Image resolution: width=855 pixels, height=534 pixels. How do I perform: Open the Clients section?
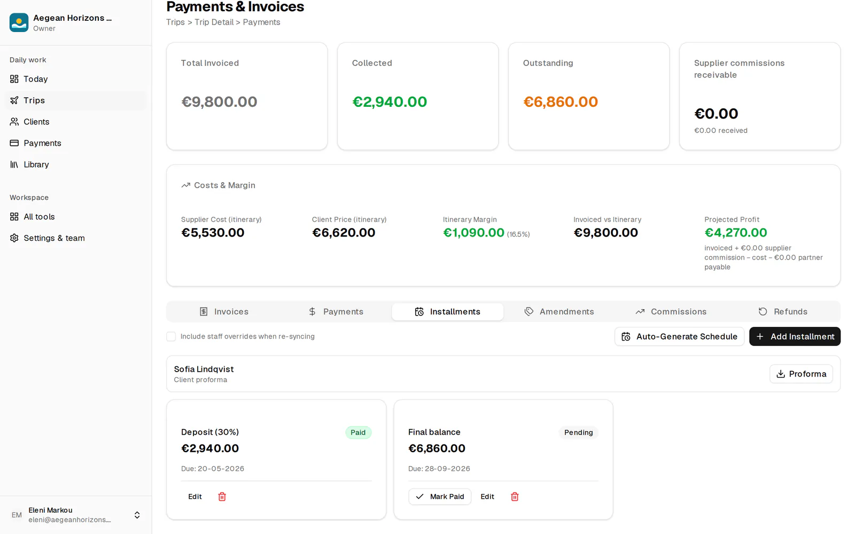coord(76,122)
